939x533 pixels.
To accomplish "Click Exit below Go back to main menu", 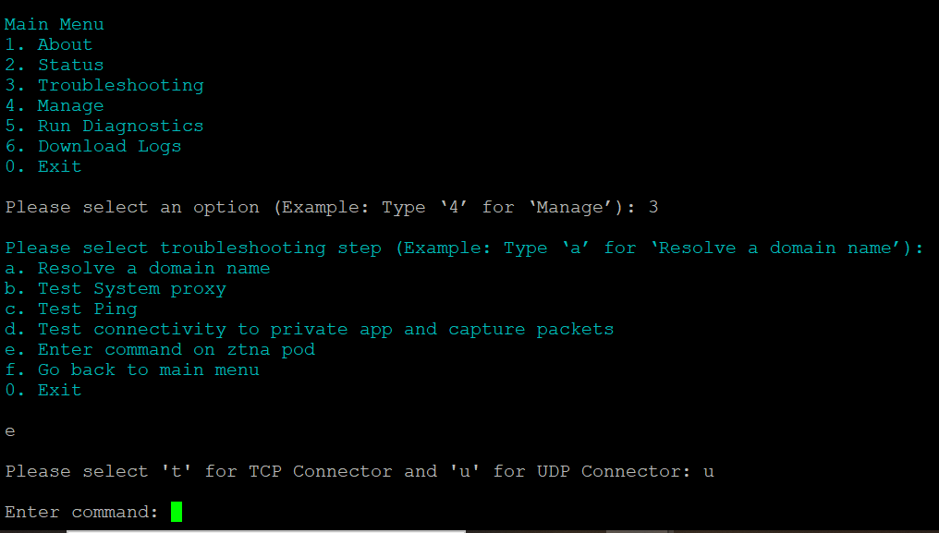I will (x=43, y=390).
